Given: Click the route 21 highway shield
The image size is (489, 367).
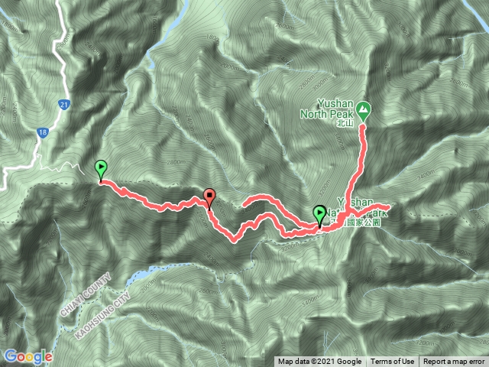Looking at the screenshot, I should coord(64,105).
